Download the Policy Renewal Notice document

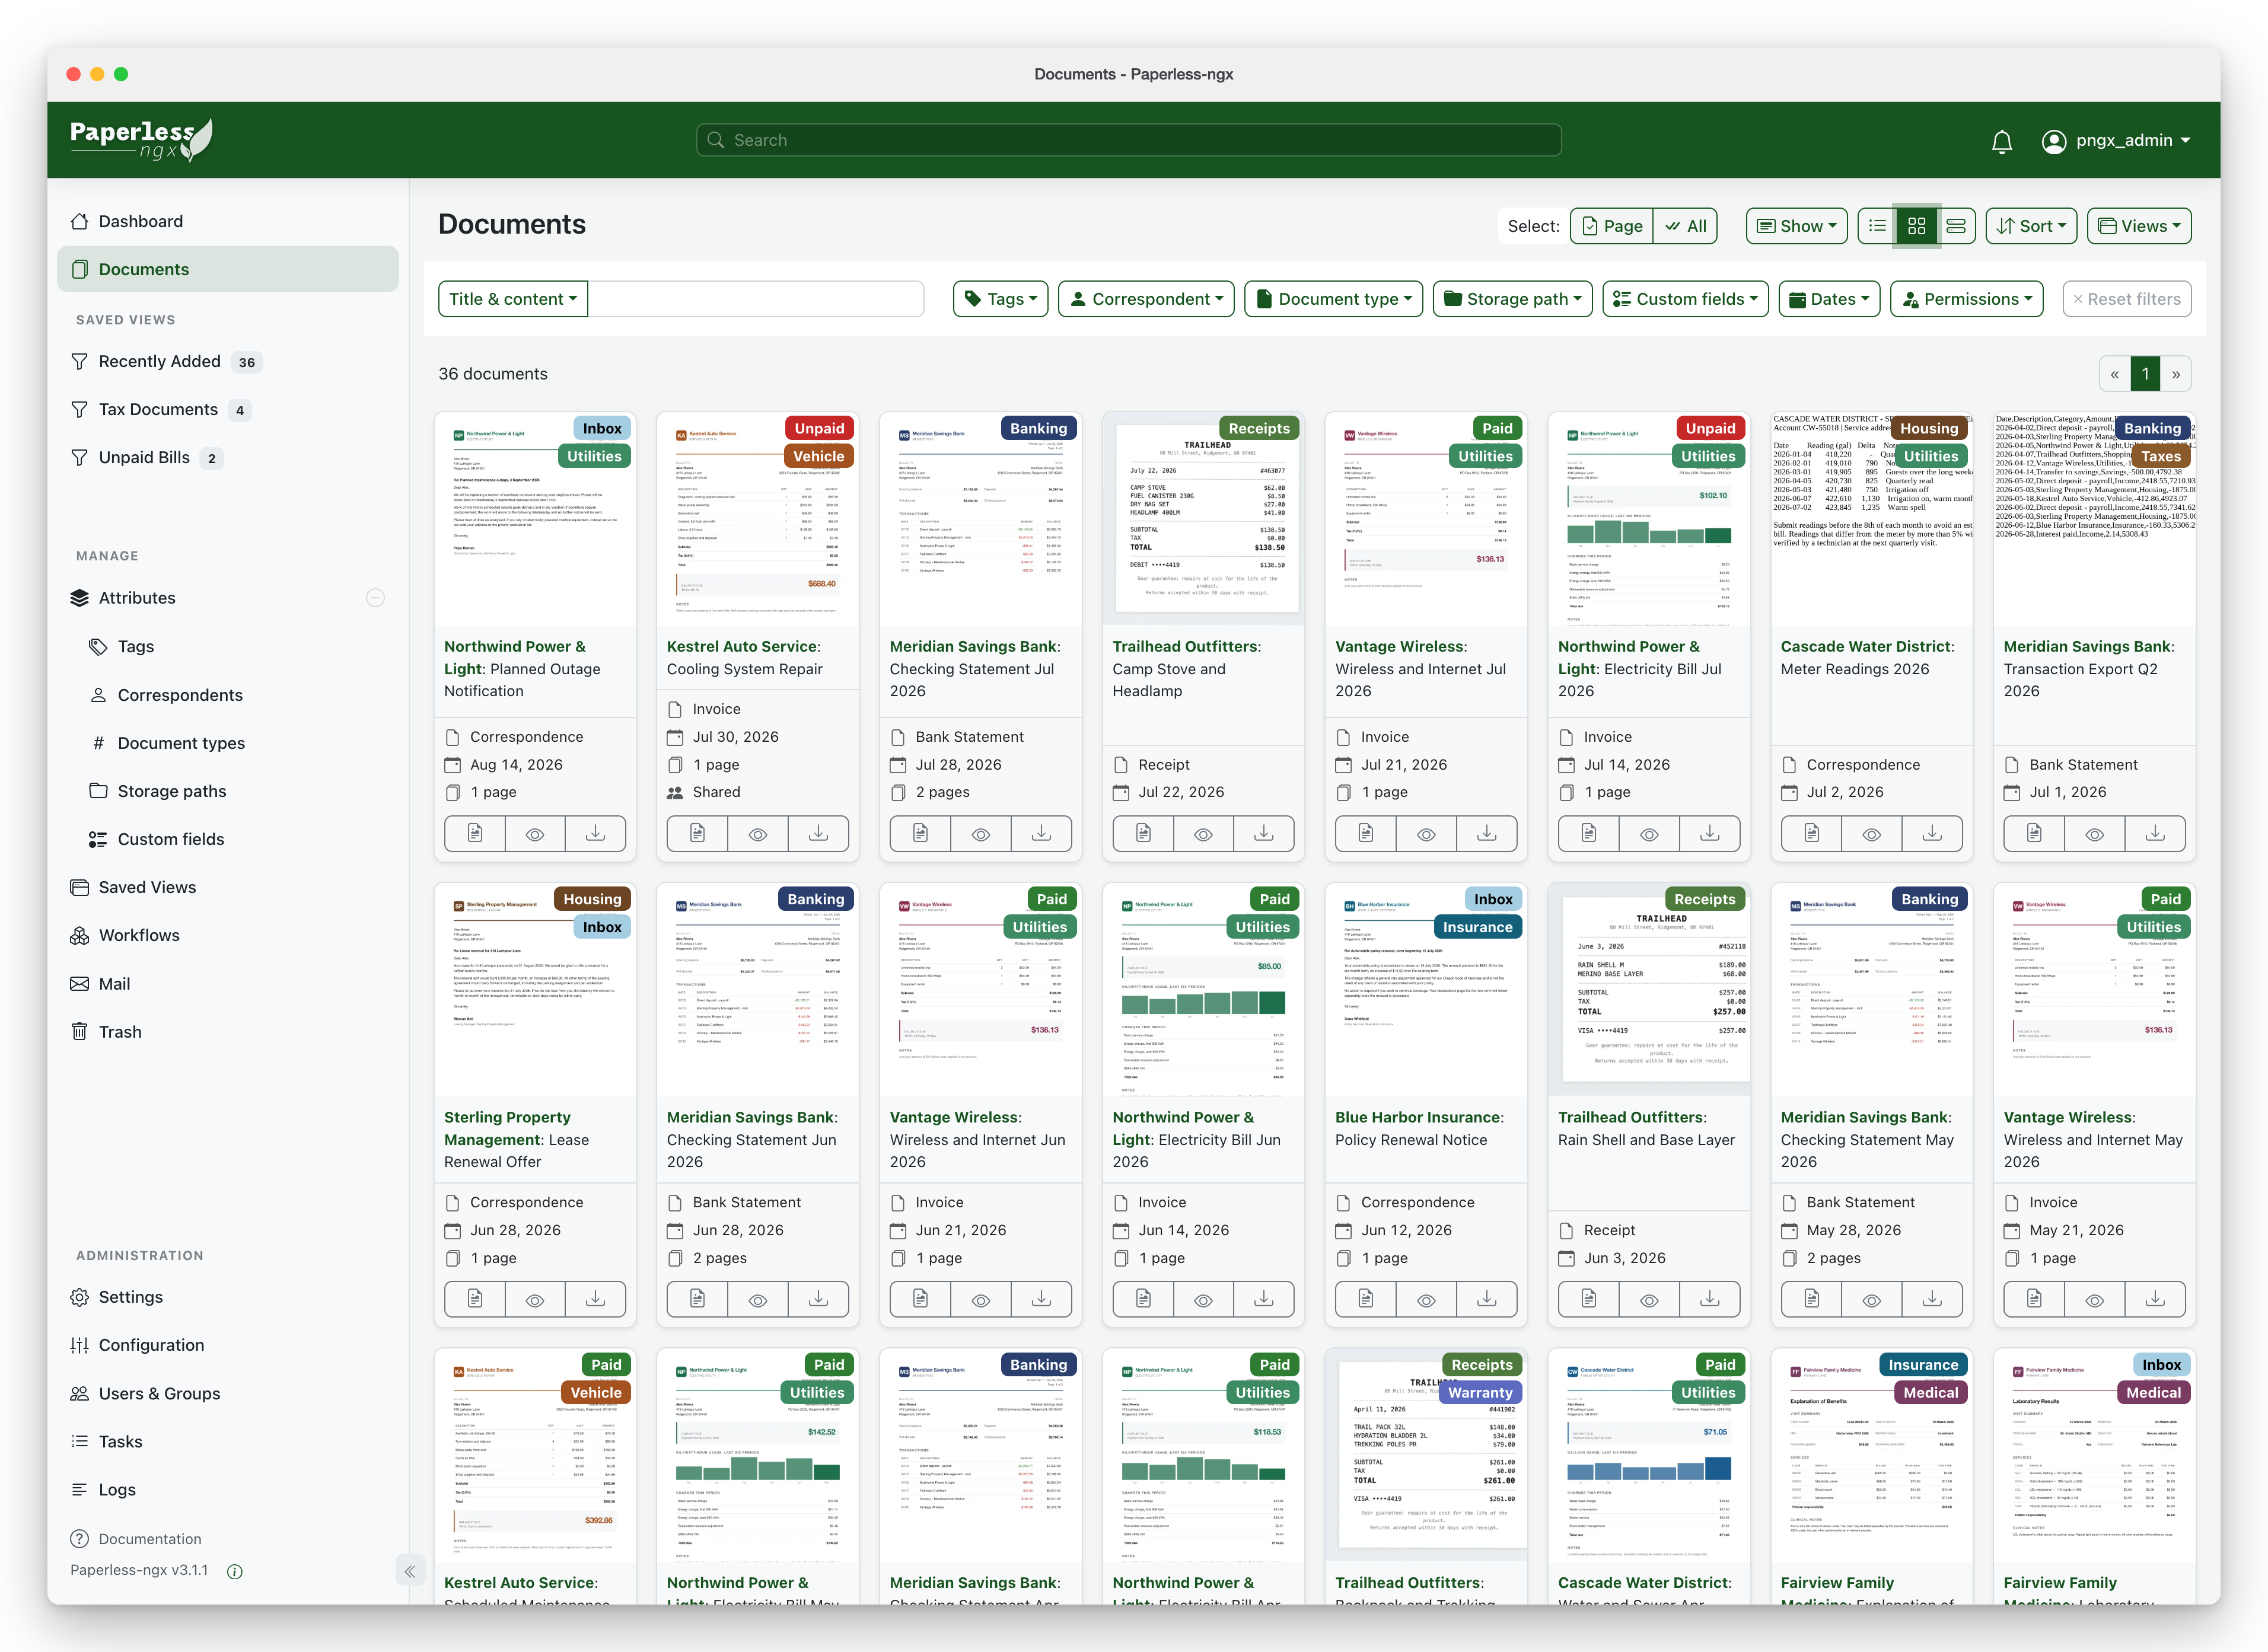point(1487,1299)
